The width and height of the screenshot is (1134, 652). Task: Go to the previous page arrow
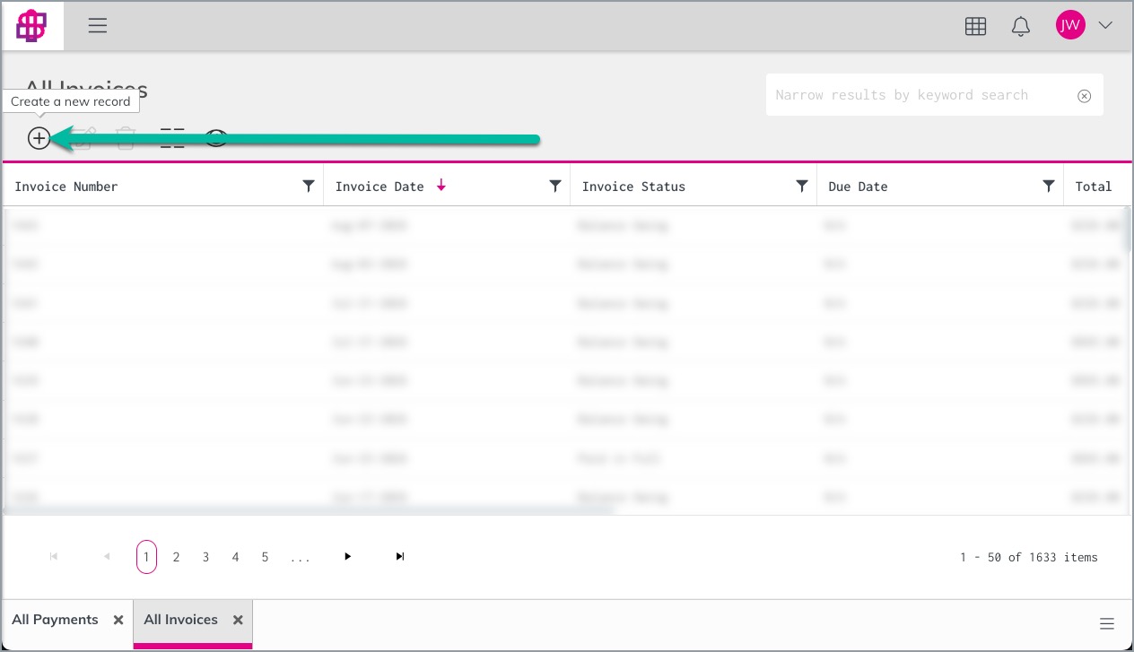tap(107, 557)
